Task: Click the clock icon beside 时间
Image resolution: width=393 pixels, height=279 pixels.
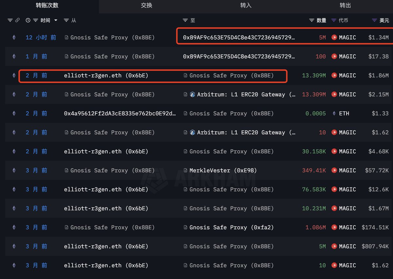Action: [x=28, y=20]
